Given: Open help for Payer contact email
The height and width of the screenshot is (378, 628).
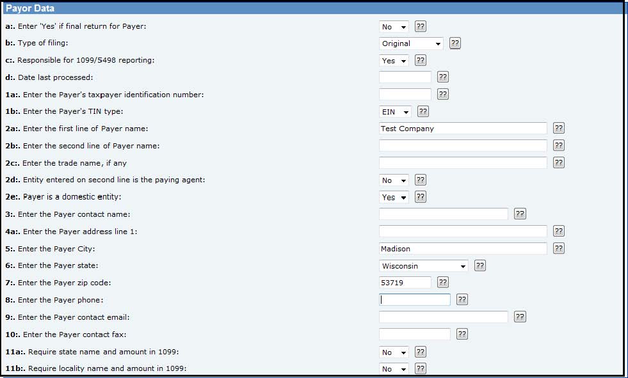Looking at the screenshot, I should point(520,317).
